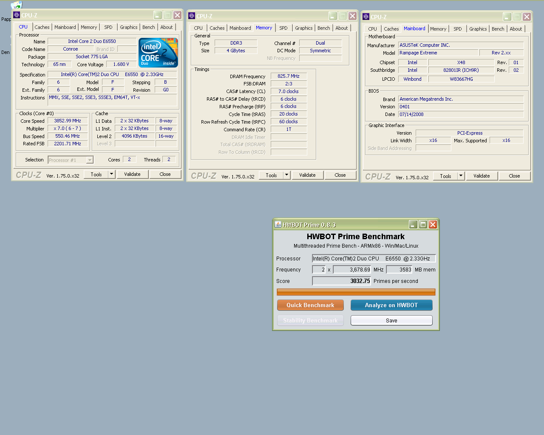This screenshot has width=544, height=435.
Task: Open About tab in first CPU-Z window
Action: click(167, 27)
